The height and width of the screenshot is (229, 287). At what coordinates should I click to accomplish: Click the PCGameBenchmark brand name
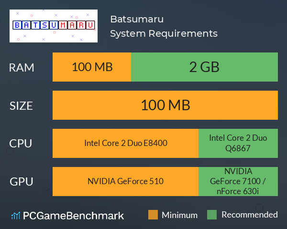[x=73, y=216]
